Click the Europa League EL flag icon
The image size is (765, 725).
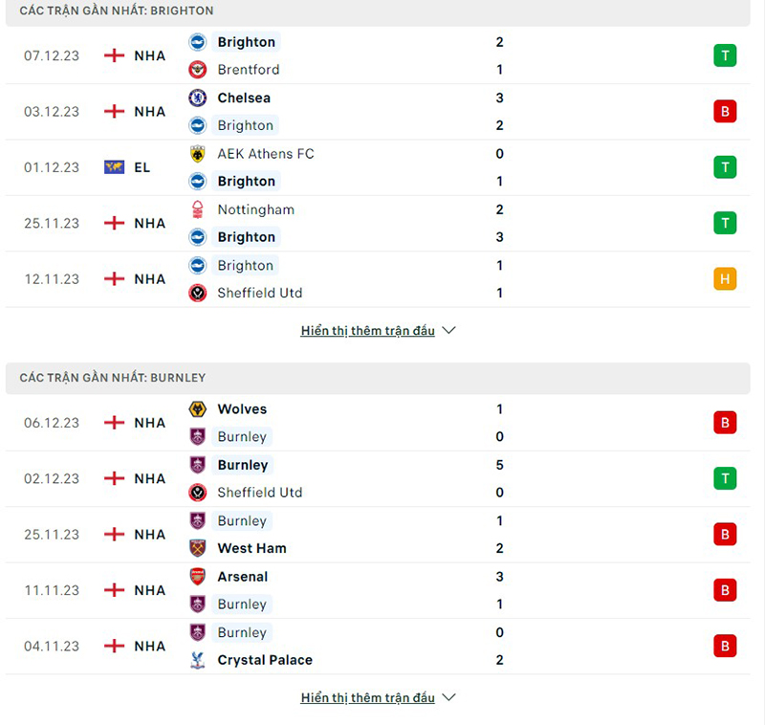[115, 167]
